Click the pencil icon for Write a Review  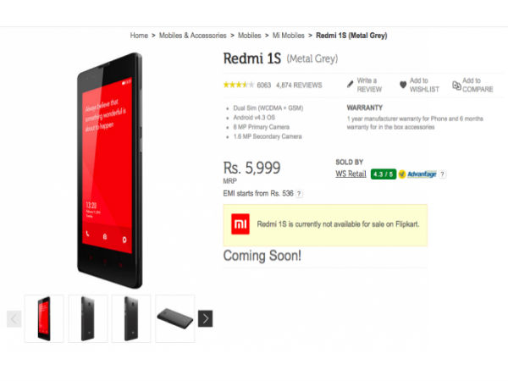pos(350,85)
